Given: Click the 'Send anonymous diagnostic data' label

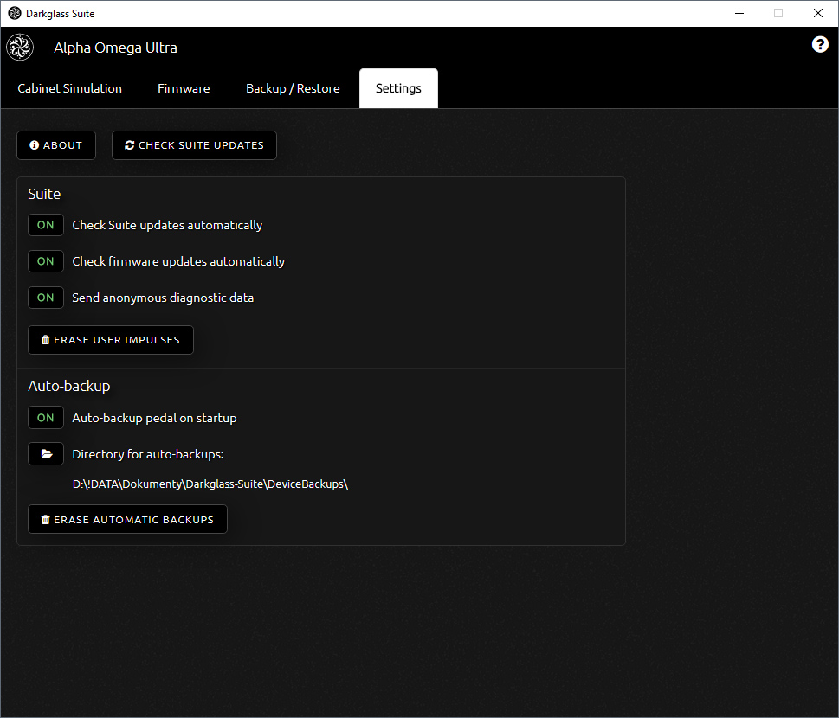Looking at the screenshot, I should pos(163,298).
